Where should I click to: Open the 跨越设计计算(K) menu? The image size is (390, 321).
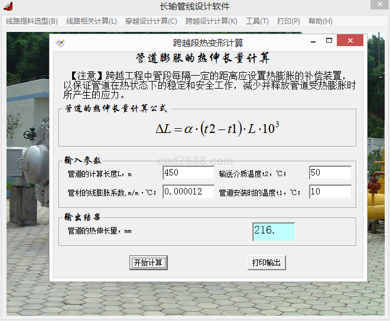click(211, 21)
